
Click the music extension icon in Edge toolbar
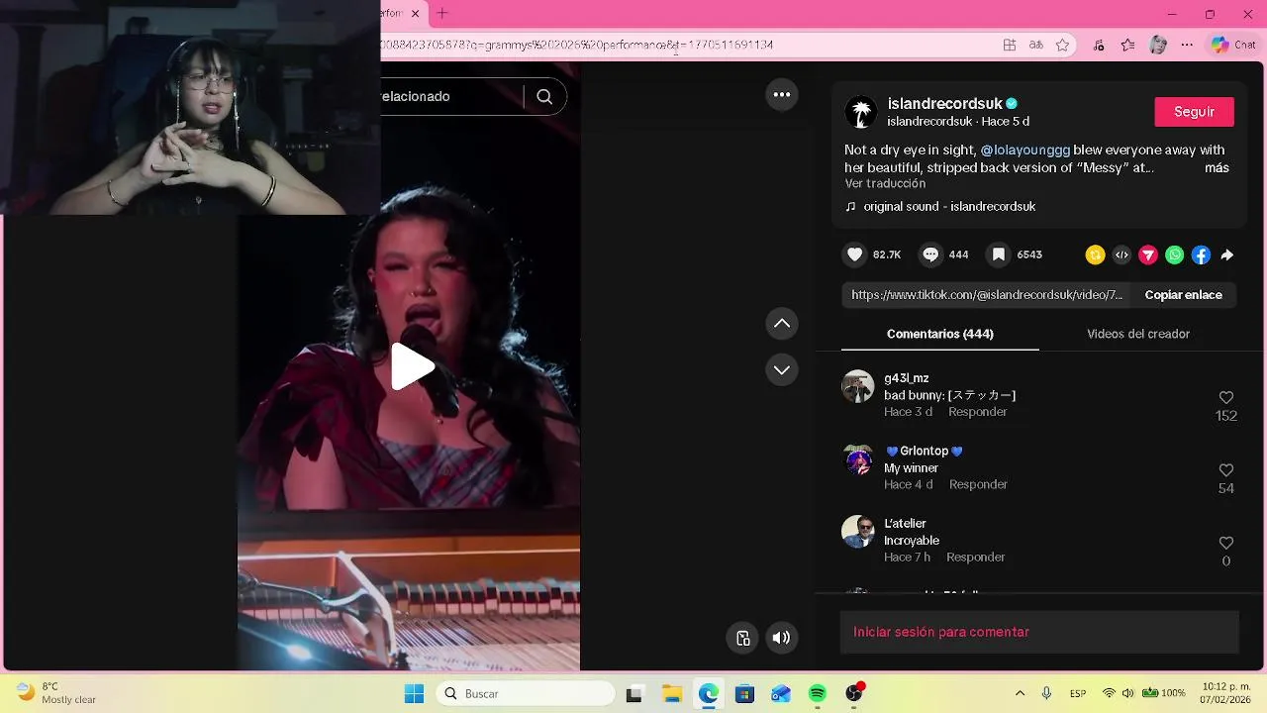[x=1099, y=45]
